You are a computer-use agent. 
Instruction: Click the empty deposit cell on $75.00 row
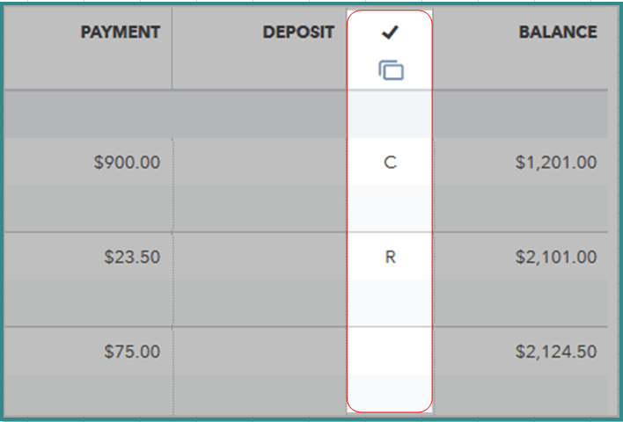(x=260, y=352)
